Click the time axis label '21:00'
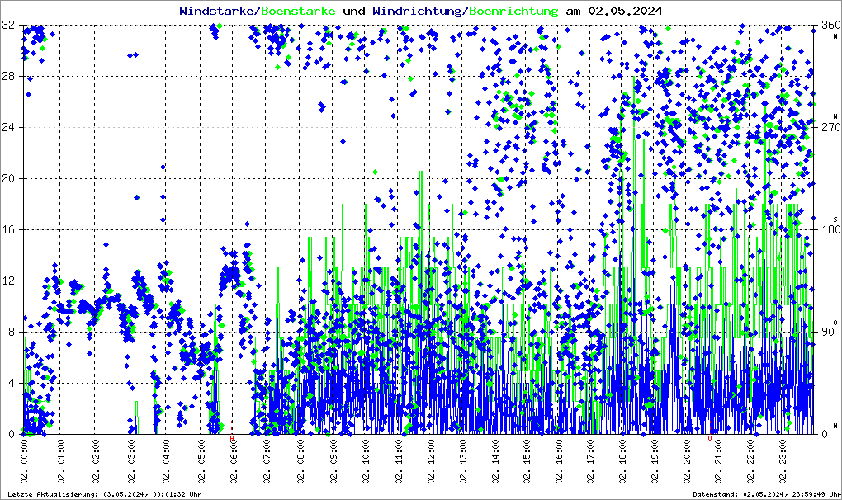The height and width of the screenshot is (500, 842). click(719, 452)
